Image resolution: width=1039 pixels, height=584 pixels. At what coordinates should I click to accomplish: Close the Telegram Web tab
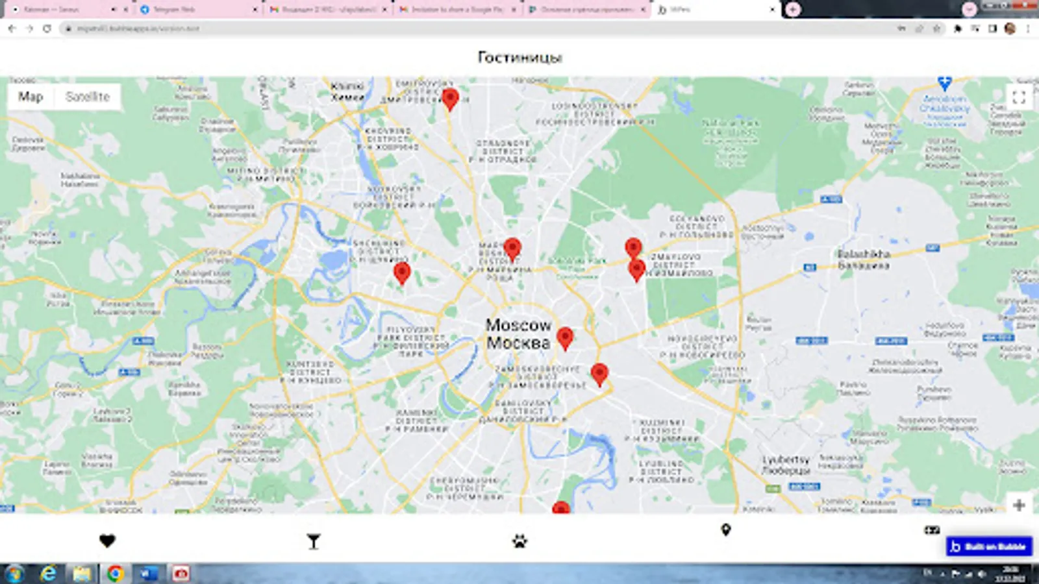pos(255,10)
